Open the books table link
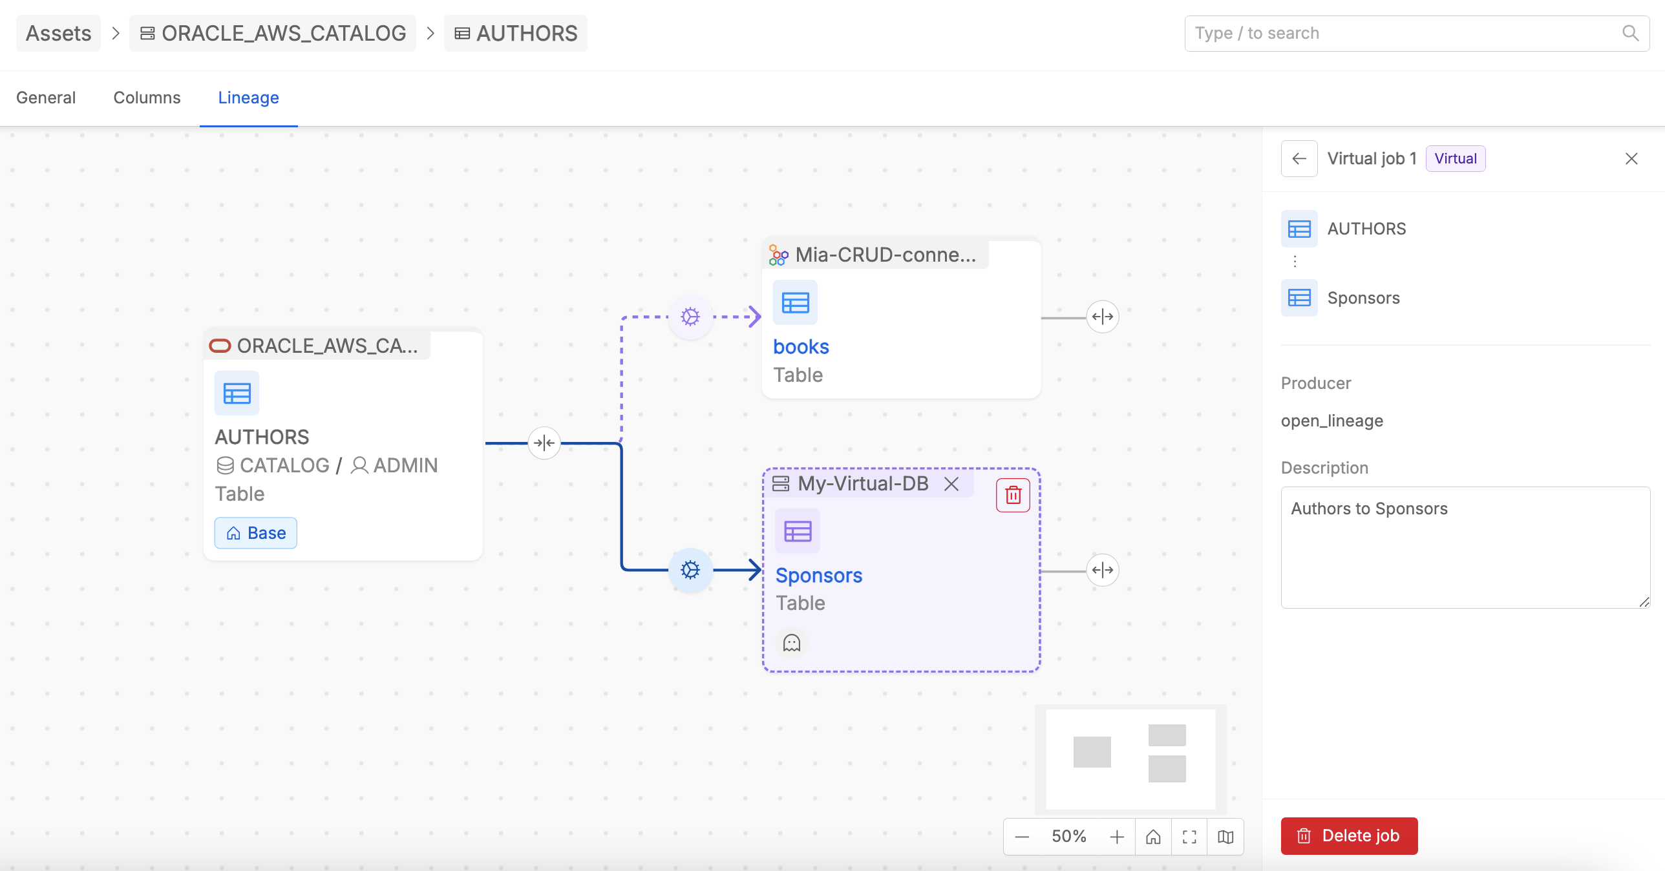Image resolution: width=1665 pixels, height=871 pixels. [x=801, y=347]
